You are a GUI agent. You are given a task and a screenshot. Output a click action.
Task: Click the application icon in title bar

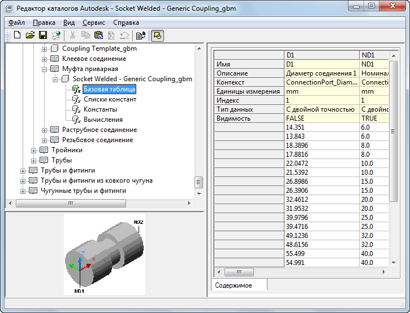tap(10, 8)
